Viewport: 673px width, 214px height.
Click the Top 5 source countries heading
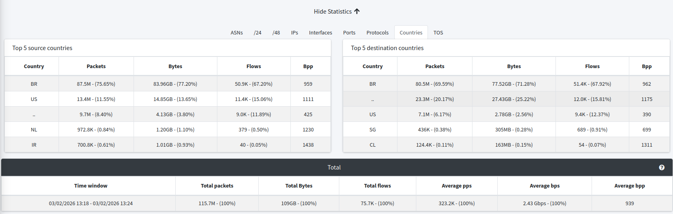pos(42,48)
